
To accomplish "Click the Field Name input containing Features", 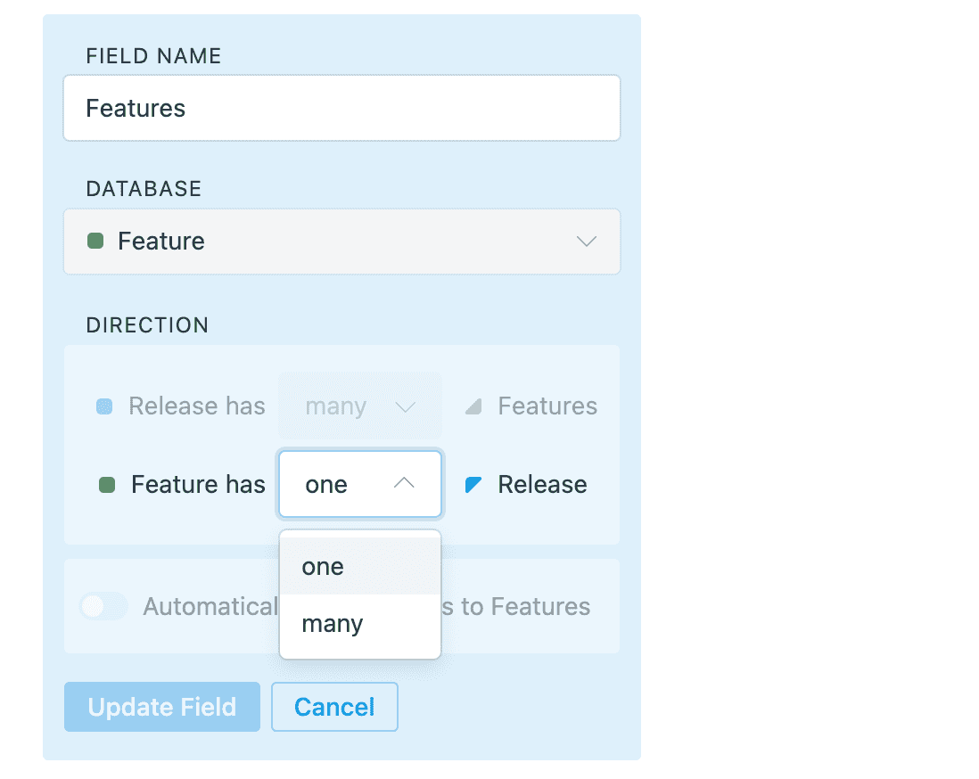I will pyautogui.click(x=341, y=108).
